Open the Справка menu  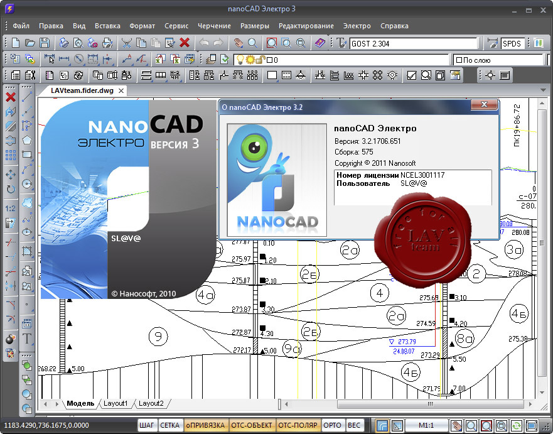click(394, 26)
